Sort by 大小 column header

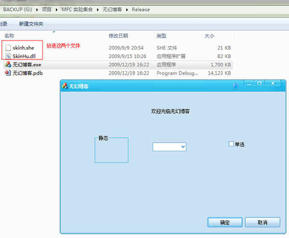click(210, 36)
